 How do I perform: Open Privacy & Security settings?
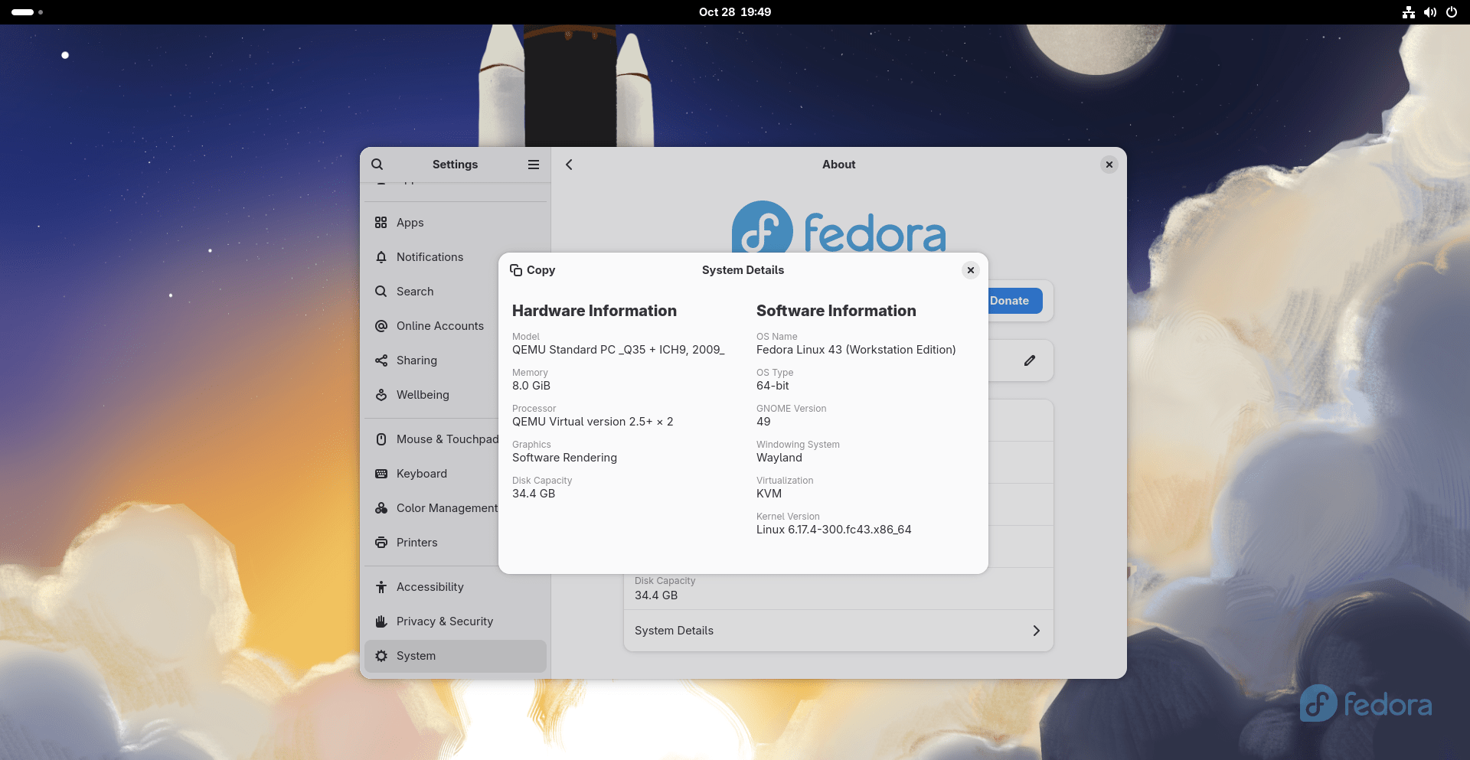pyautogui.click(x=444, y=621)
